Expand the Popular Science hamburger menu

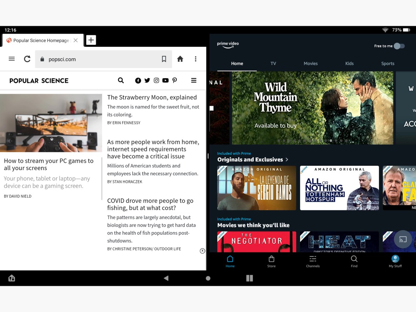[x=194, y=80]
